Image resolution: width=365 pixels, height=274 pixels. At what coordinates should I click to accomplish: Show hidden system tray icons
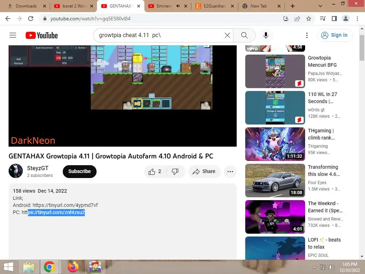pos(314,267)
